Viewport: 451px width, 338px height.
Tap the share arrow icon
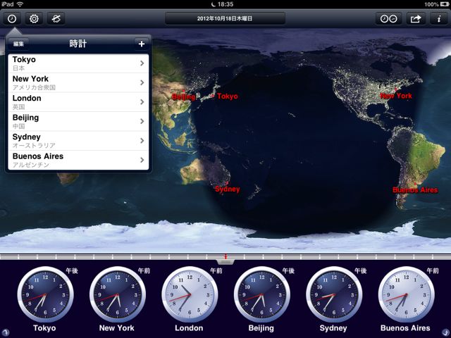click(x=416, y=19)
